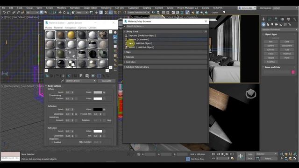Pick material from object with eyedropper
Image resolution: width=299 pixels, height=168 pixels.
click(x=62, y=81)
